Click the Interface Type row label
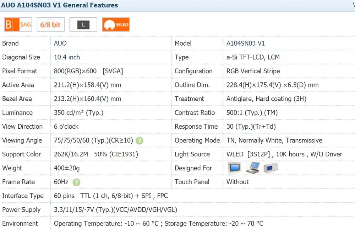The width and height of the screenshot is (355, 230). [23, 196]
